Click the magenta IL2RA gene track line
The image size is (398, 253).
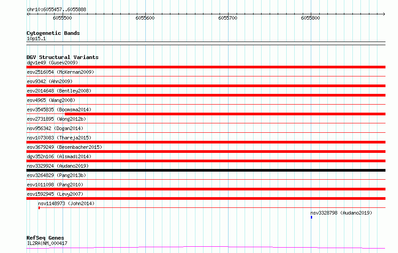coord(206,247)
